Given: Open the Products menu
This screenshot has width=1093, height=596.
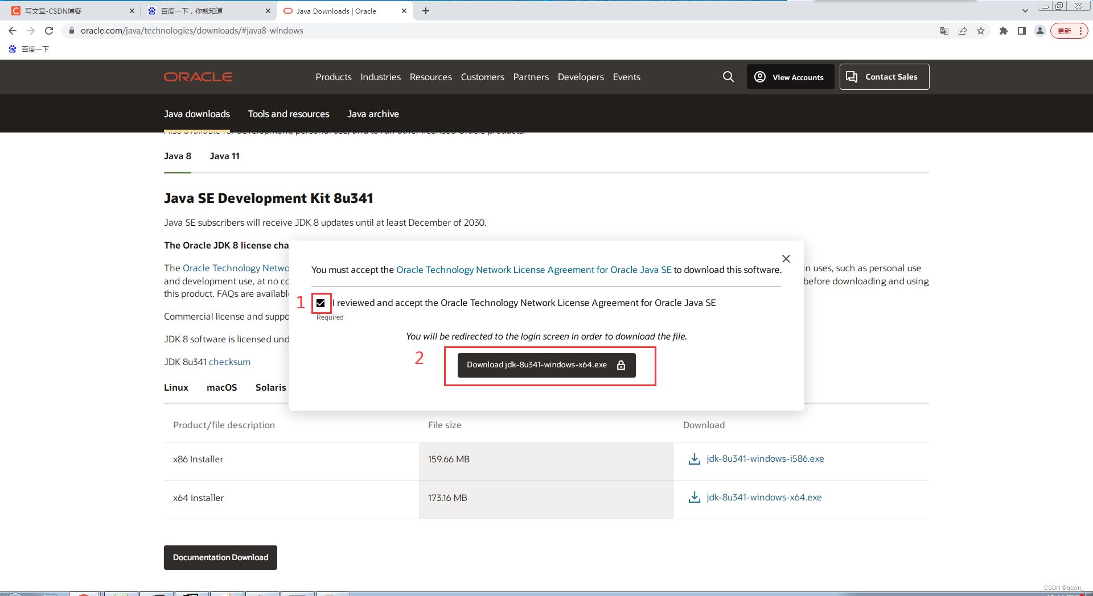Looking at the screenshot, I should point(334,77).
